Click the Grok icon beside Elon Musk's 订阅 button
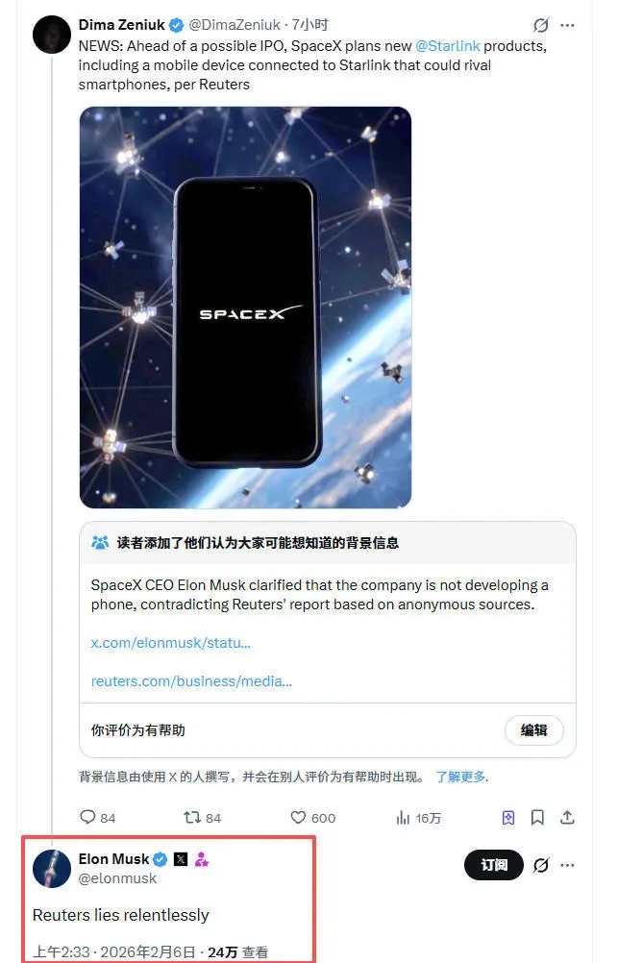The height and width of the screenshot is (963, 618). pos(540,865)
